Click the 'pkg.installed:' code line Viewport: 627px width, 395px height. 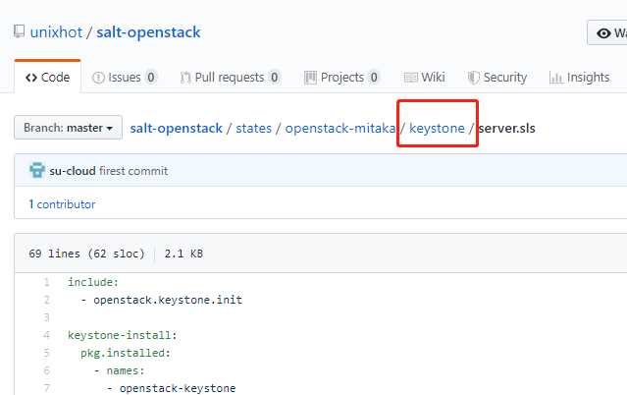pos(126,353)
